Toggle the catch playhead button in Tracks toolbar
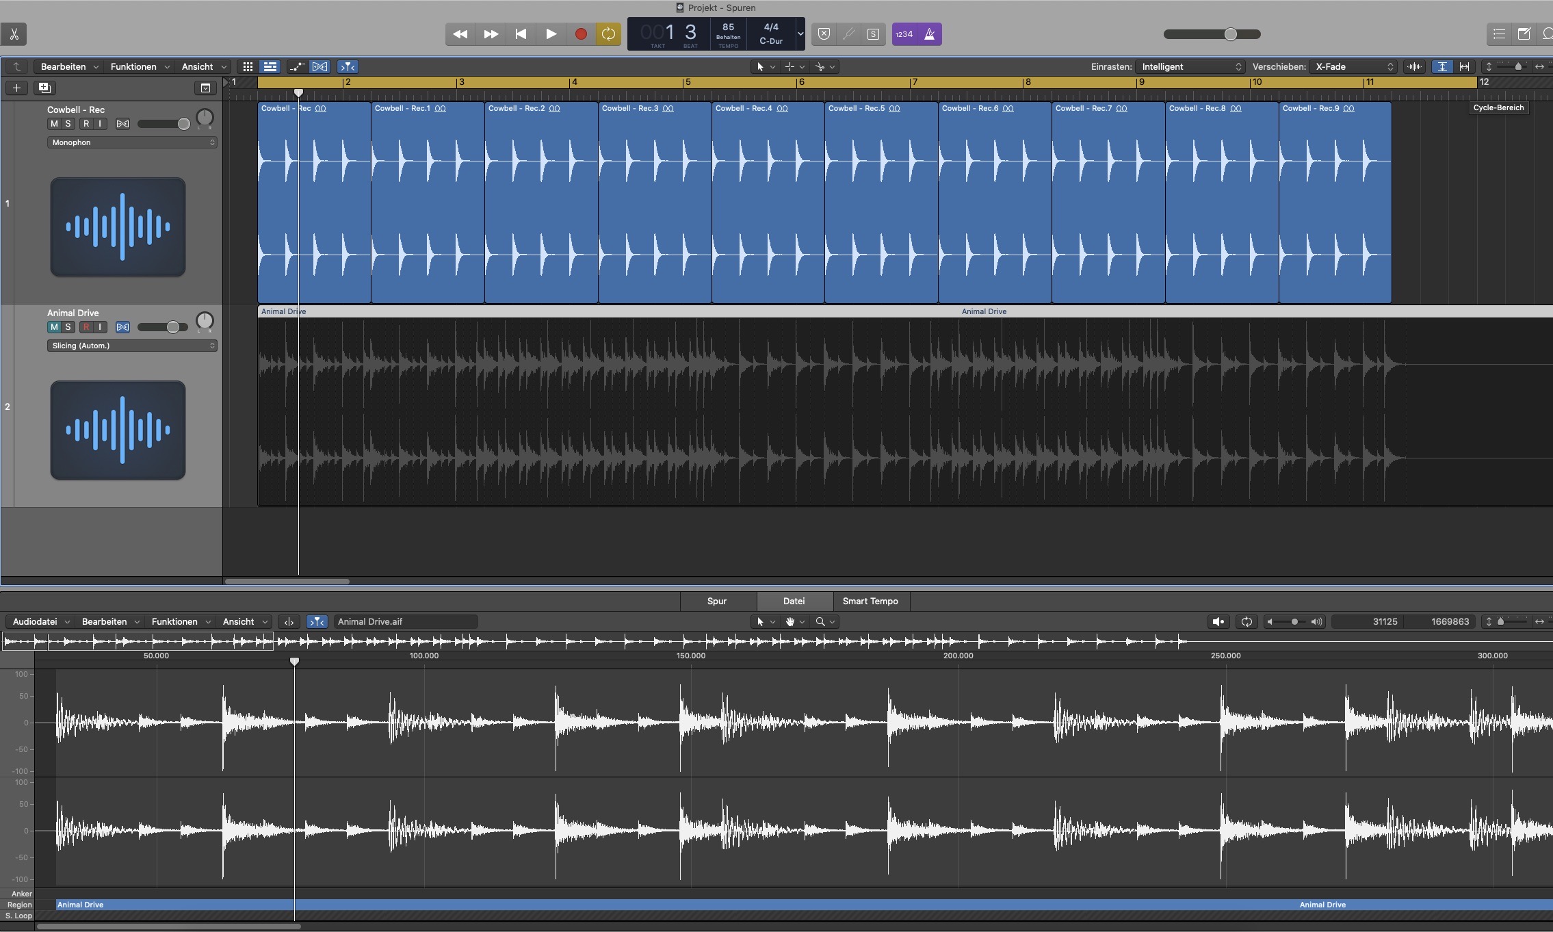This screenshot has height=932, width=1553. click(348, 66)
